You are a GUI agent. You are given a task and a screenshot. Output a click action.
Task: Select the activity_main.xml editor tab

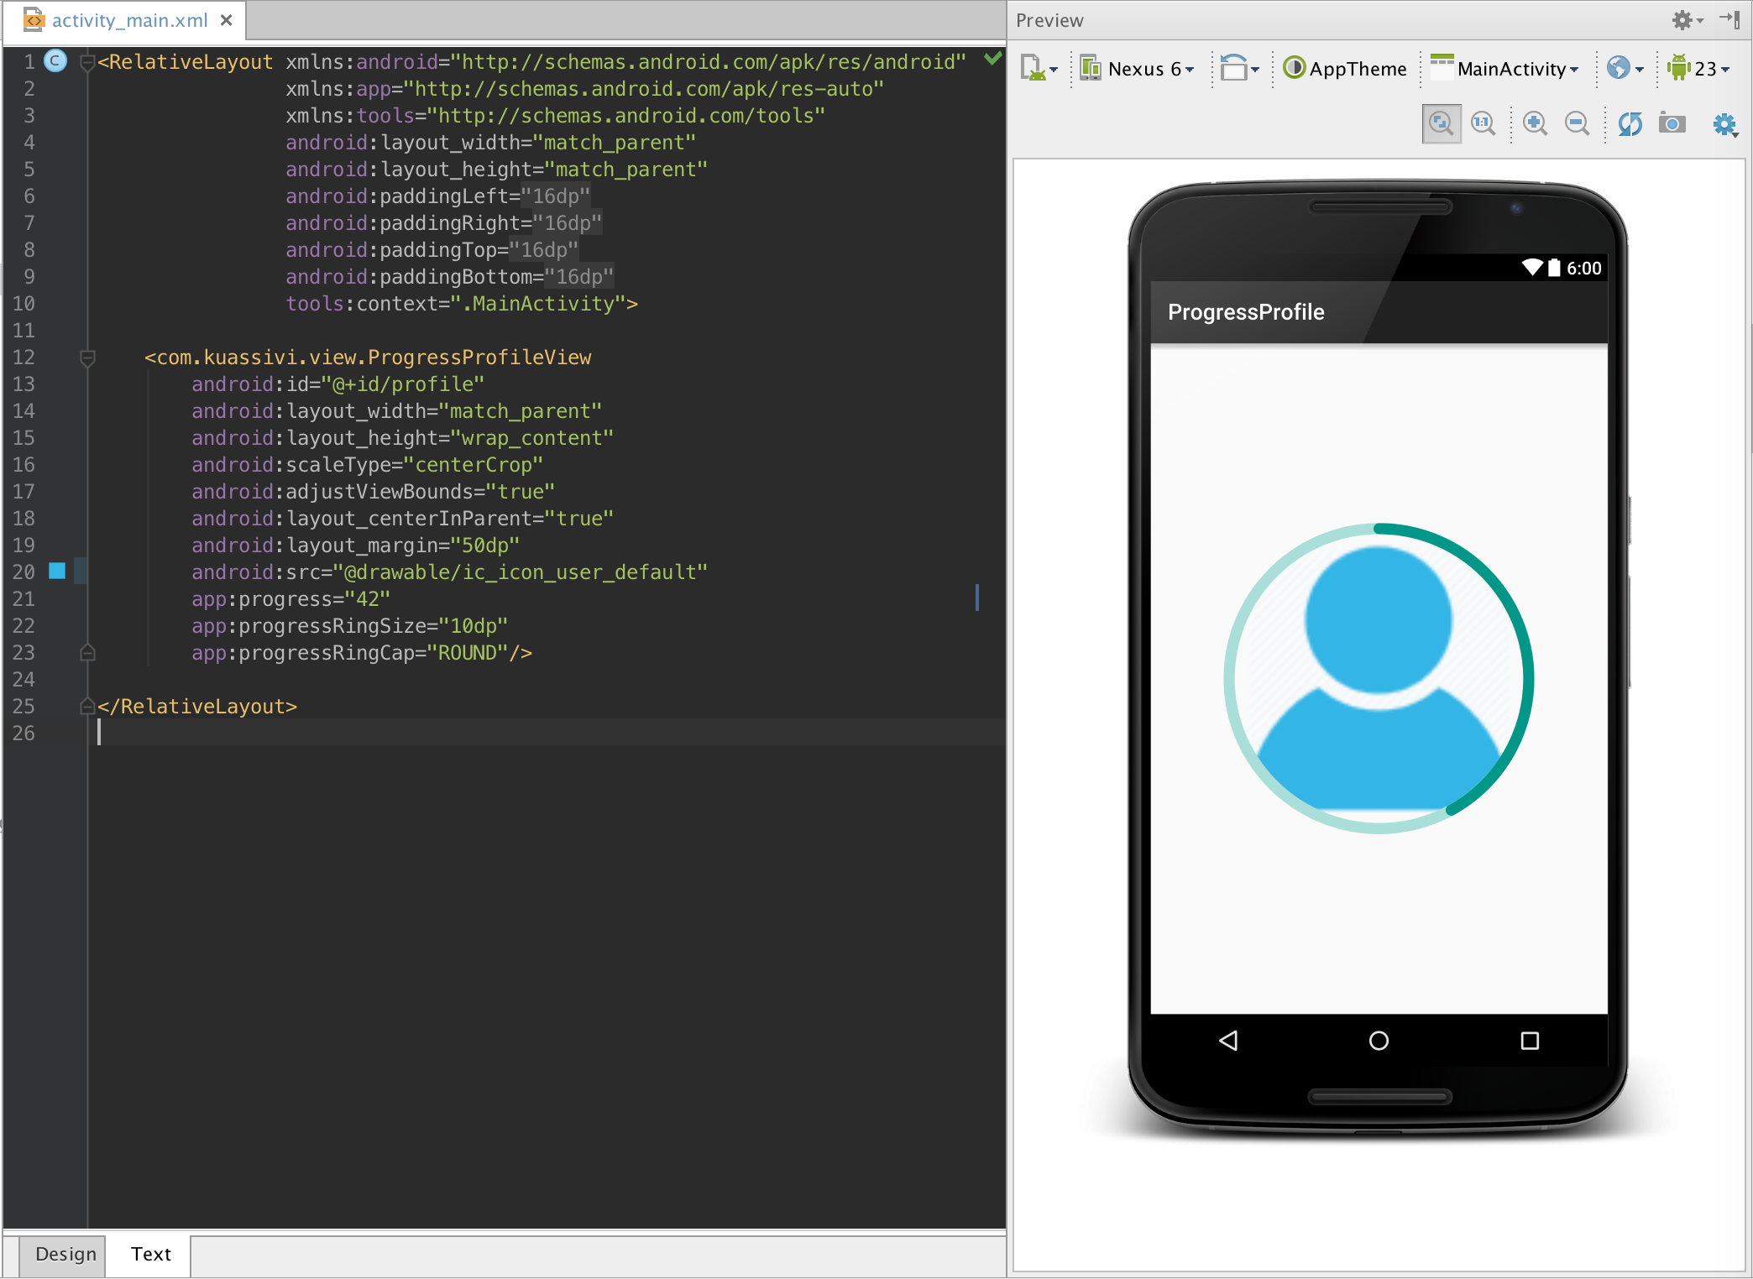(128, 20)
